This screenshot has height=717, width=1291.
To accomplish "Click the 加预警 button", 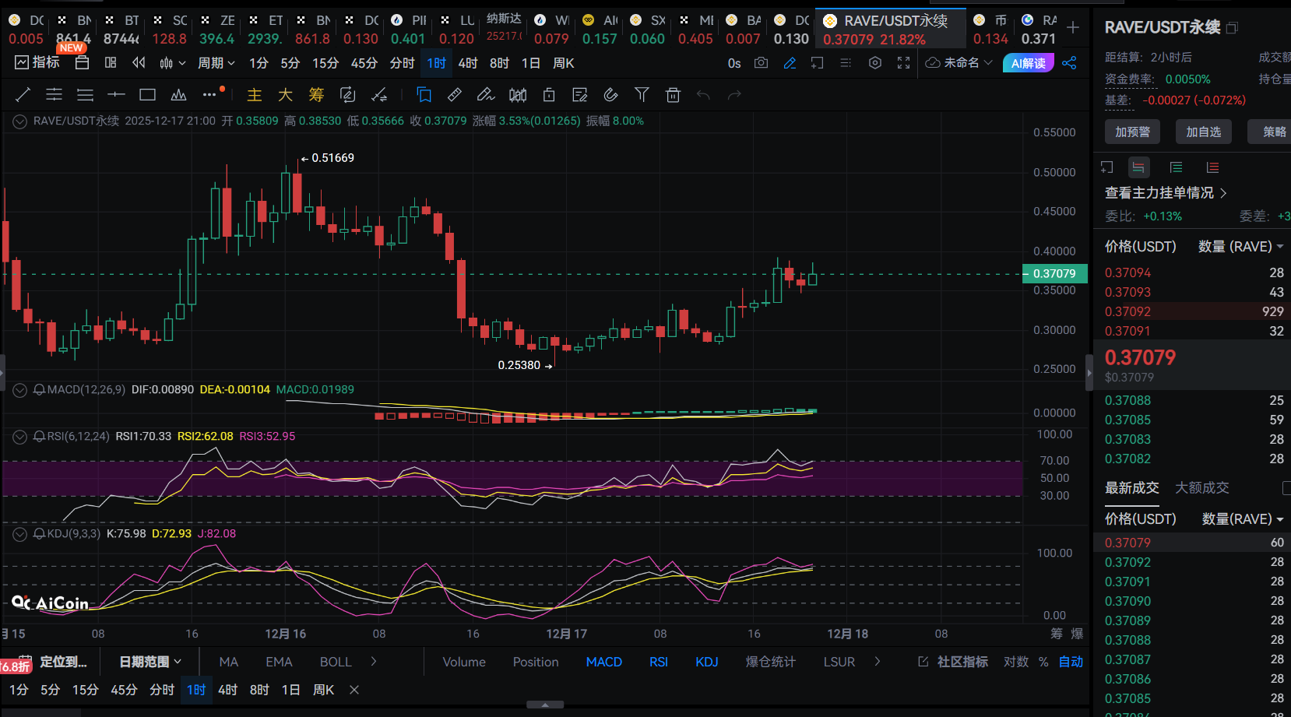I will click(1132, 132).
